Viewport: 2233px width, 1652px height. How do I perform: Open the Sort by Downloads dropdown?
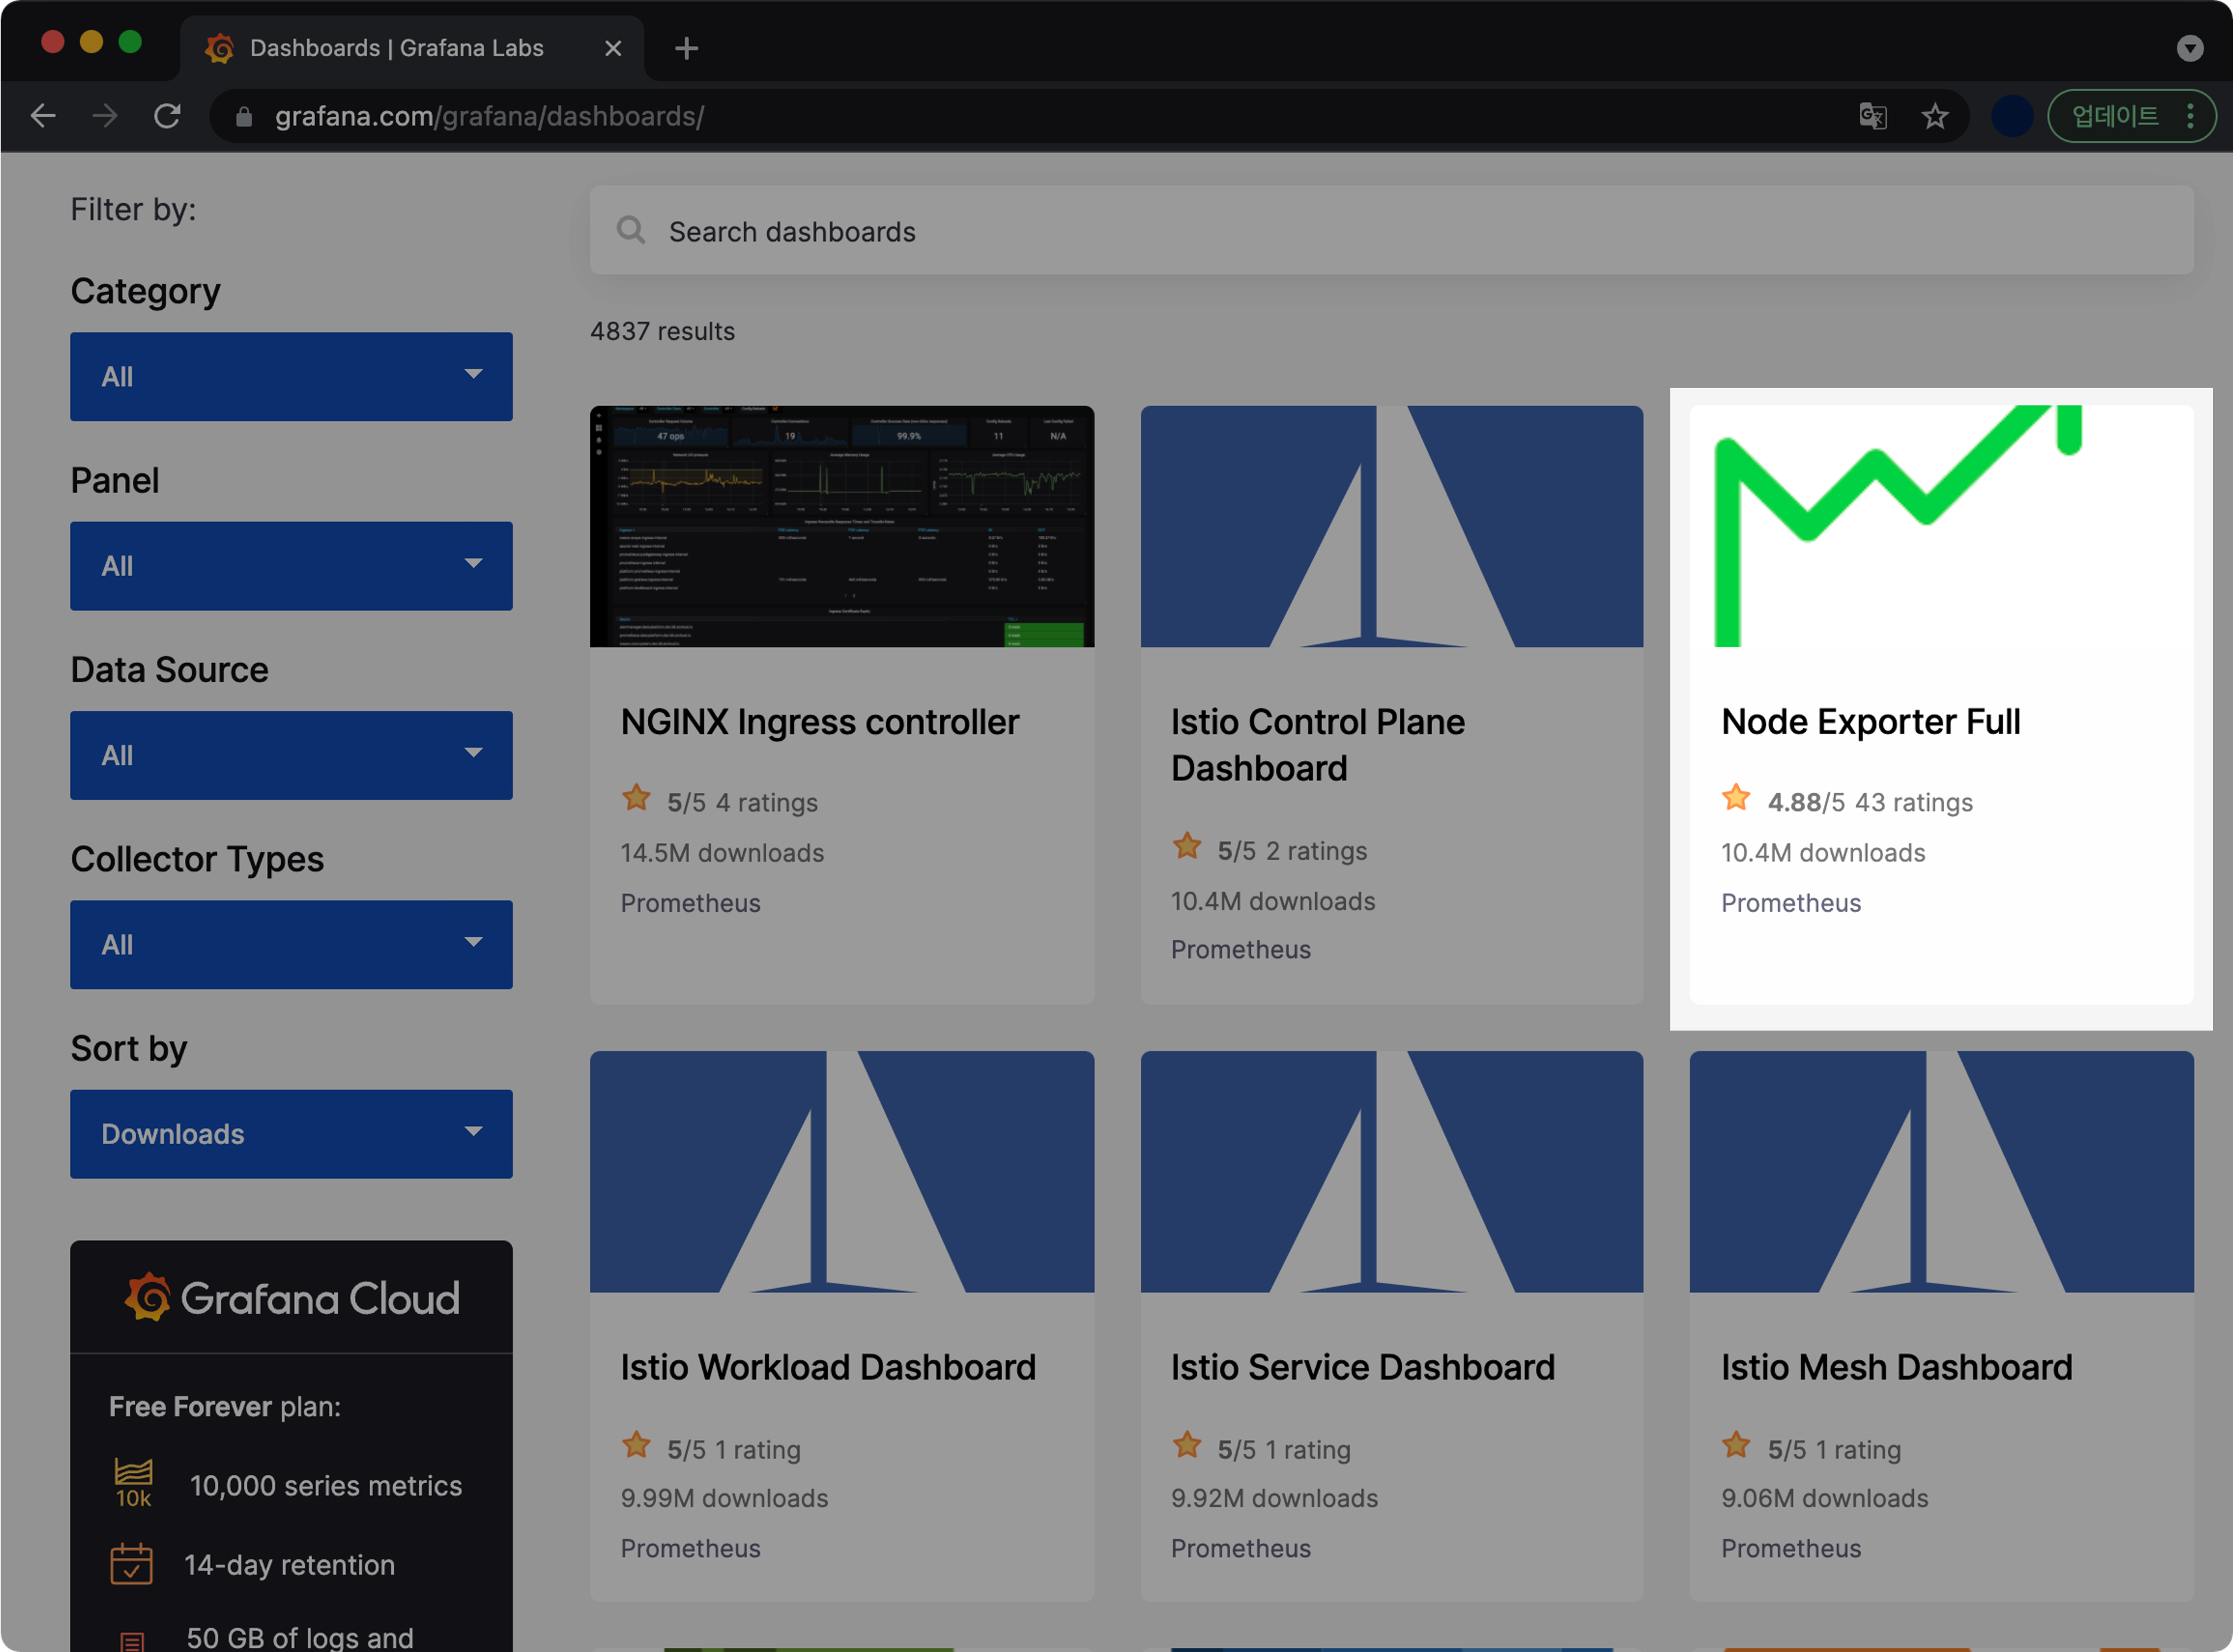[291, 1133]
